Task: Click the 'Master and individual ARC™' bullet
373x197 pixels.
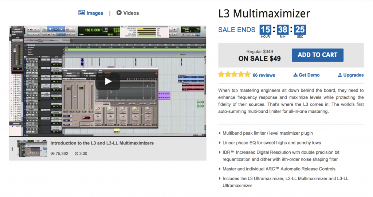Action: [x=279, y=169]
